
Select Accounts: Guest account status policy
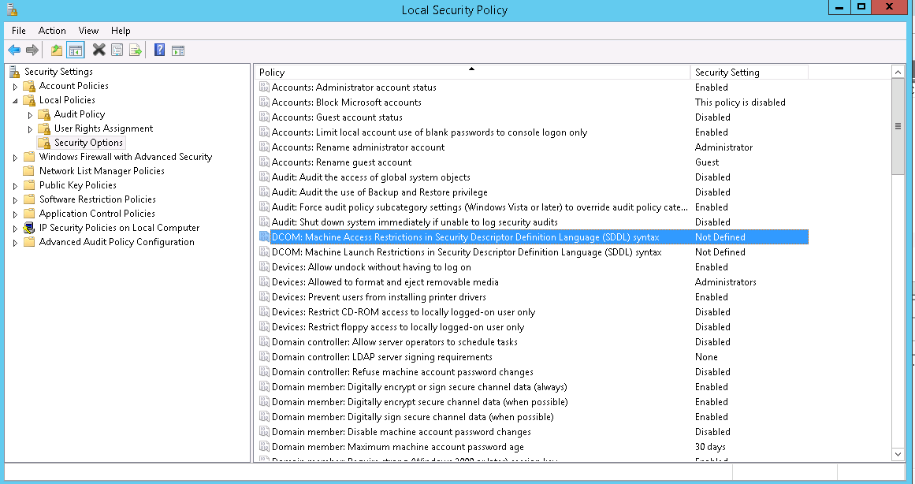click(x=337, y=117)
